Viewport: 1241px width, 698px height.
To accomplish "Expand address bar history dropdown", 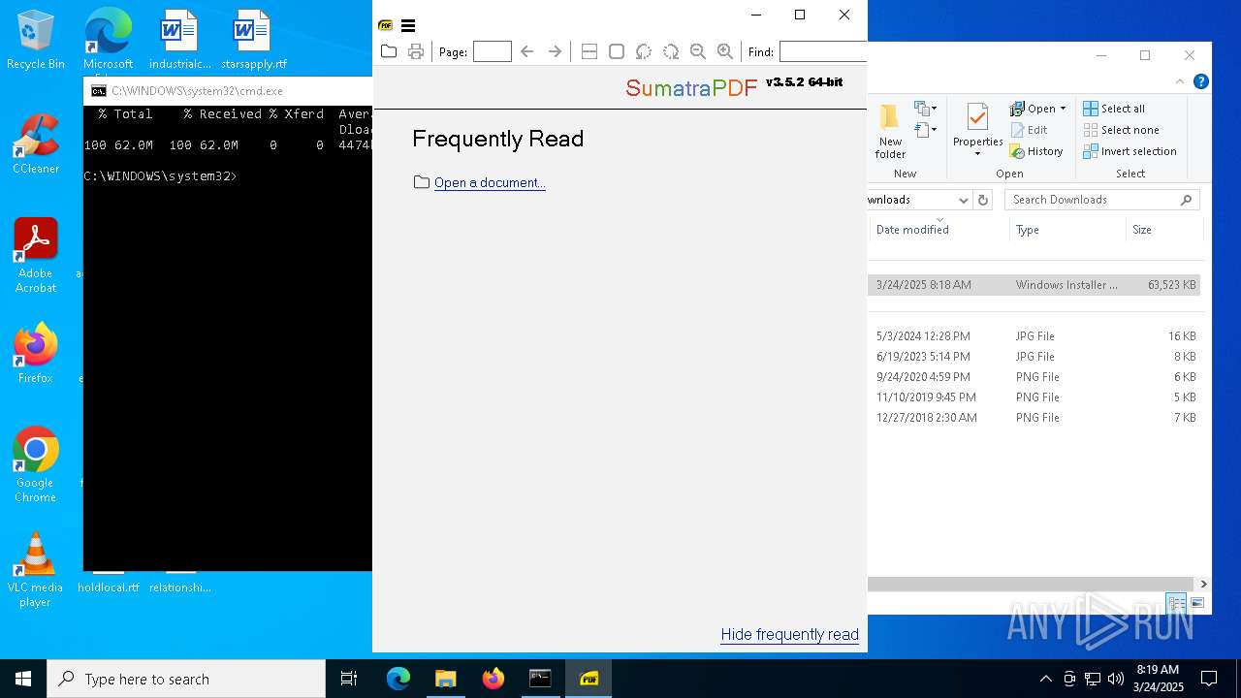I will [x=963, y=200].
